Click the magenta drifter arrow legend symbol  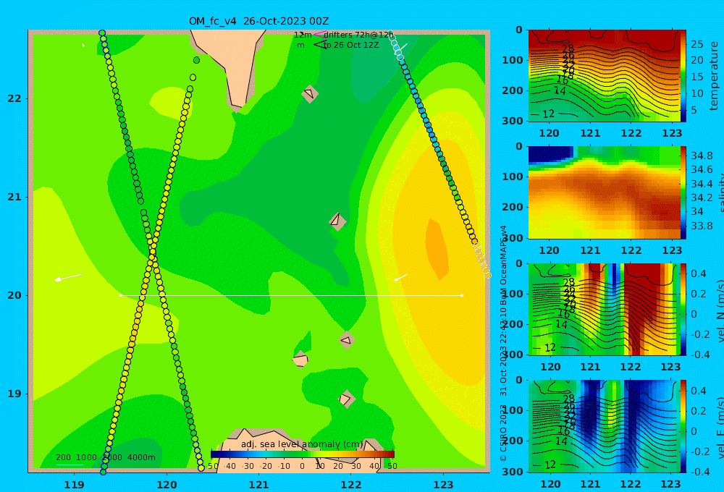[x=319, y=35]
